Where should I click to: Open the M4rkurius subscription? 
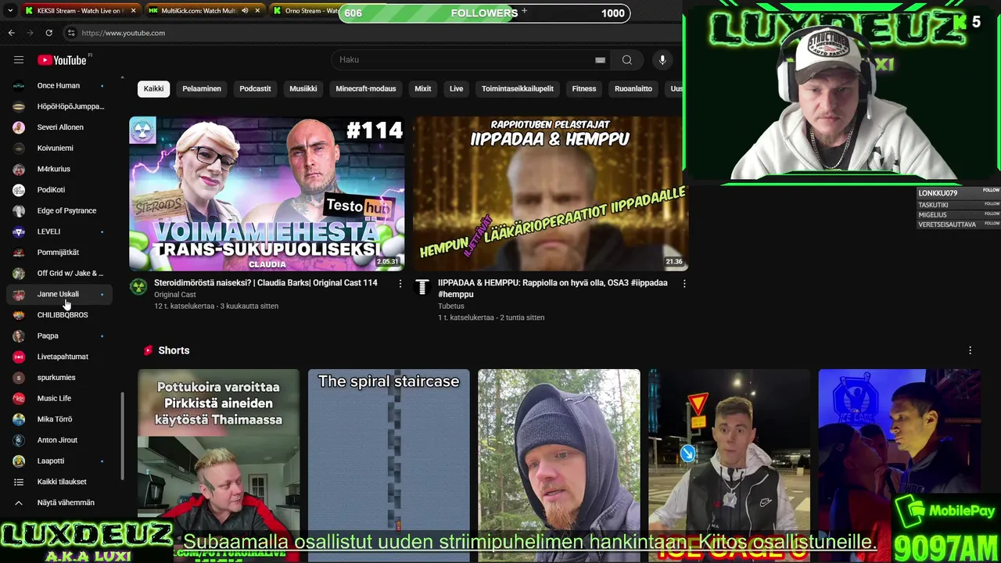(x=59, y=169)
